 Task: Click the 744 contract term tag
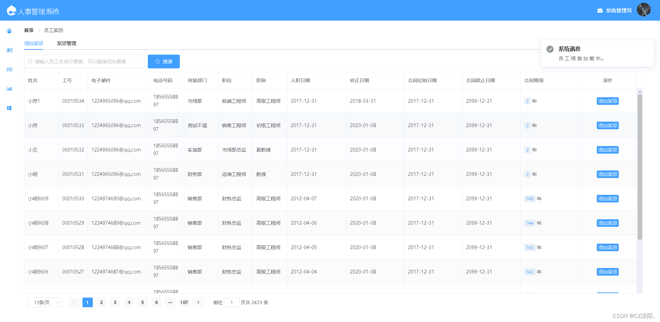pyautogui.click(x=530, y=223)
